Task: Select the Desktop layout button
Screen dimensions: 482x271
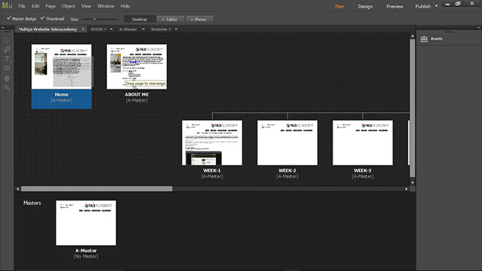Action: tap(140, 19)
